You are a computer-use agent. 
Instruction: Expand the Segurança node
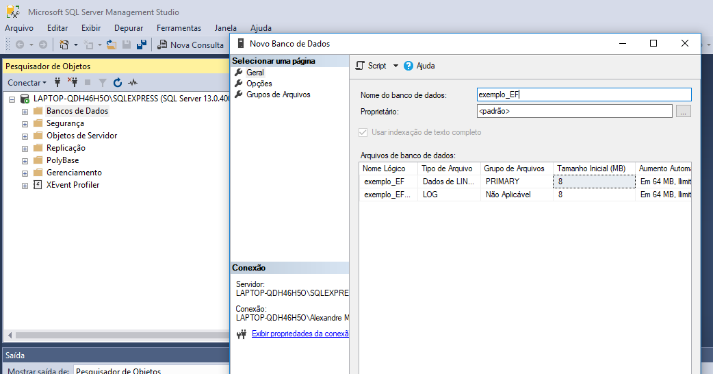tap(25, 124)
